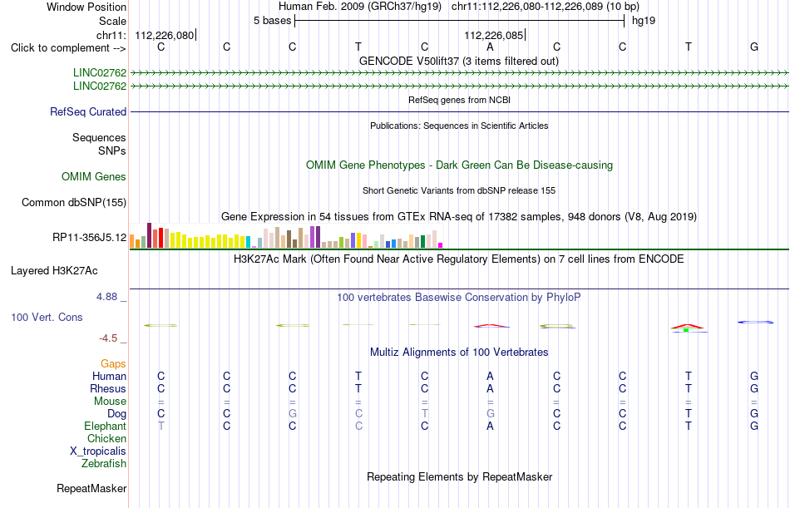The width and height of the screenshot is (790, 508).
Task: Select the X_tropicalis species label
Action: 98,451
